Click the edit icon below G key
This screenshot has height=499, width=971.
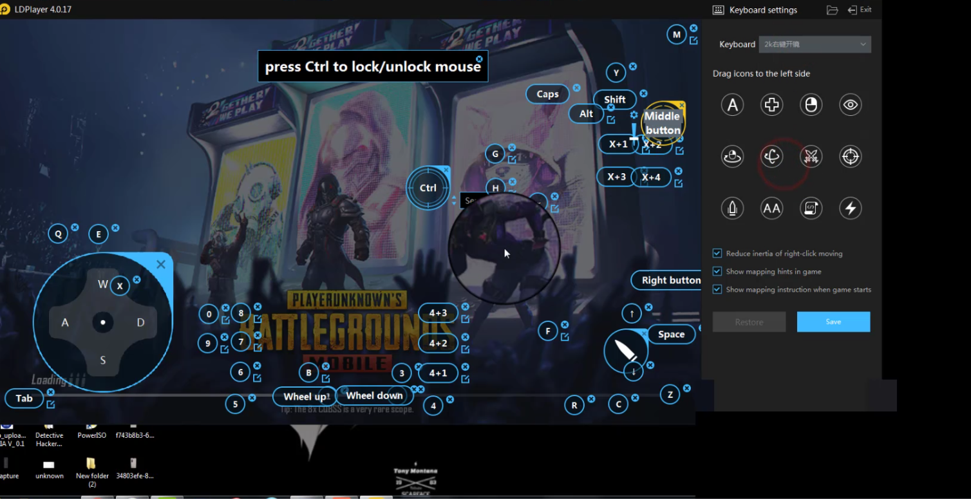[512, 159]
